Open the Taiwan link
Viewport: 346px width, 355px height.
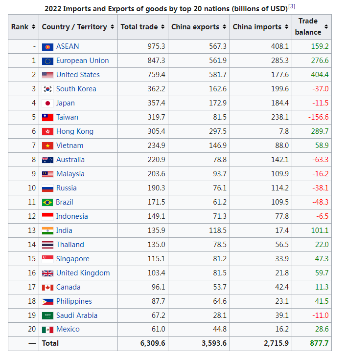(x=67, y=117)
